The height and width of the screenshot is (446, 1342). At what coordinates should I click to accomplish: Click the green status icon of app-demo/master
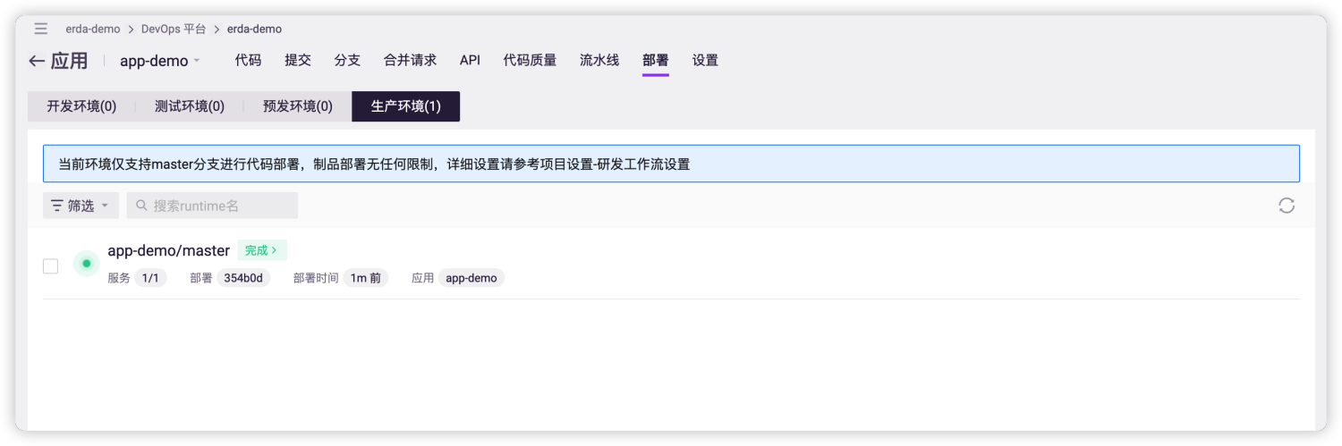click(x=87, y=264)
